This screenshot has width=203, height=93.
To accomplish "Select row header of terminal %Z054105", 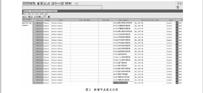I will (x=34, y=23).
